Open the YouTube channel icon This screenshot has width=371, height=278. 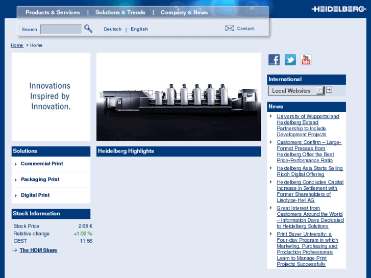[x=306, y=60]
